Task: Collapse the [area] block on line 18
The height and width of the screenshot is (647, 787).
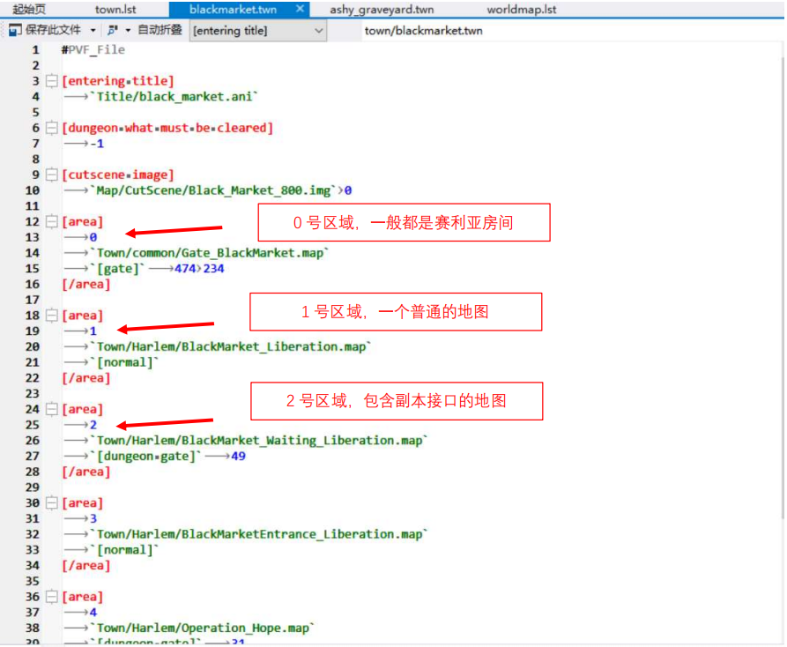Action: tap(52, 316)
